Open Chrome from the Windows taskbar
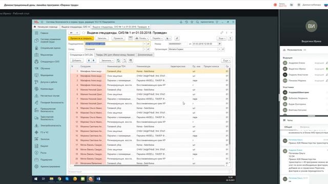 click(59, 179)
